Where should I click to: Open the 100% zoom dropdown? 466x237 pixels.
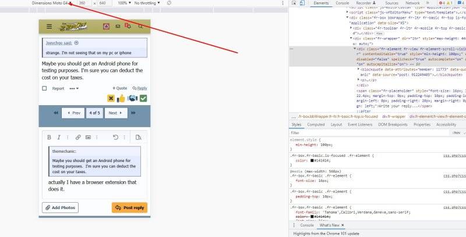pos(124,3)
